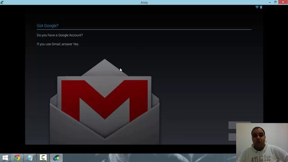The width and height of the screenshot is (288, 162).
Task: Click the "Got Google?" heading
Action: 48,26
